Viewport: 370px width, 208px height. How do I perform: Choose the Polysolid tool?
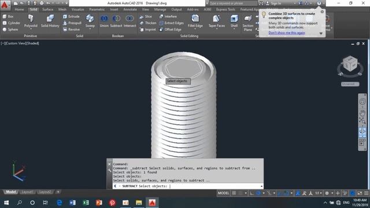point(31,21)
